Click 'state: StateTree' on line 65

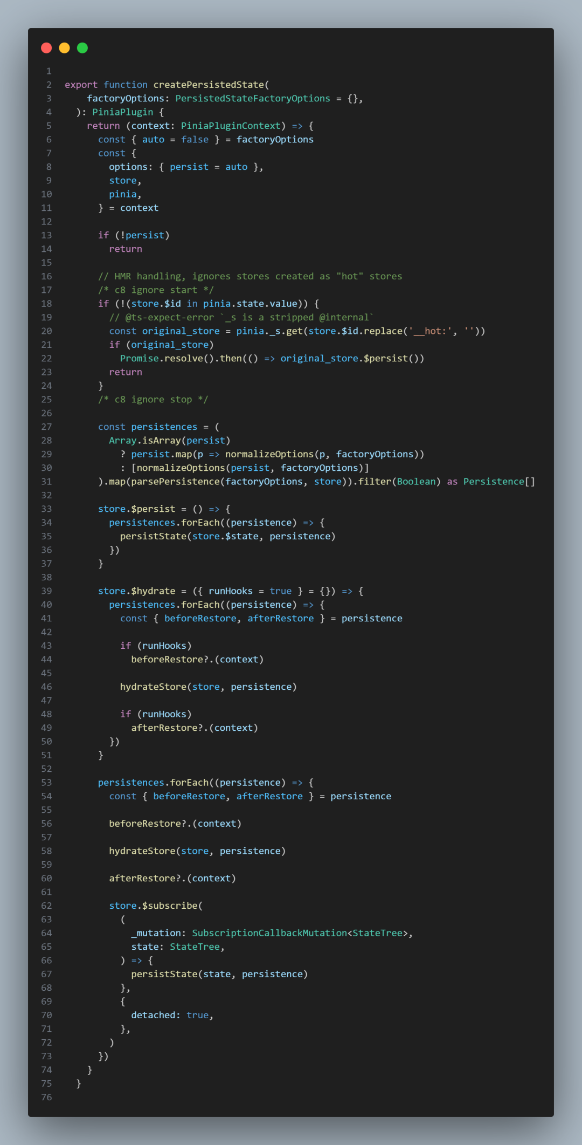click(175, 947)
